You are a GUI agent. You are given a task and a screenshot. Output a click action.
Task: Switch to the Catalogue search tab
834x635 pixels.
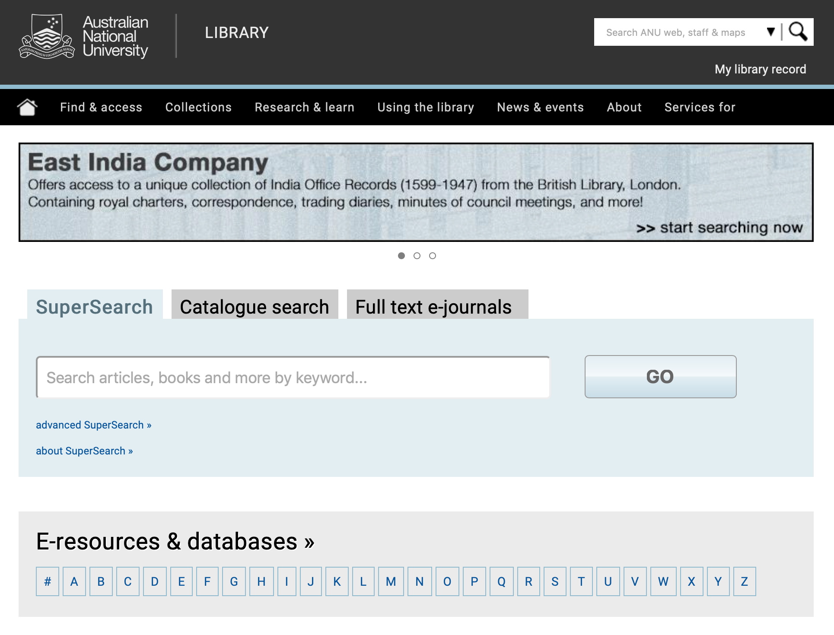click(255, 305)
